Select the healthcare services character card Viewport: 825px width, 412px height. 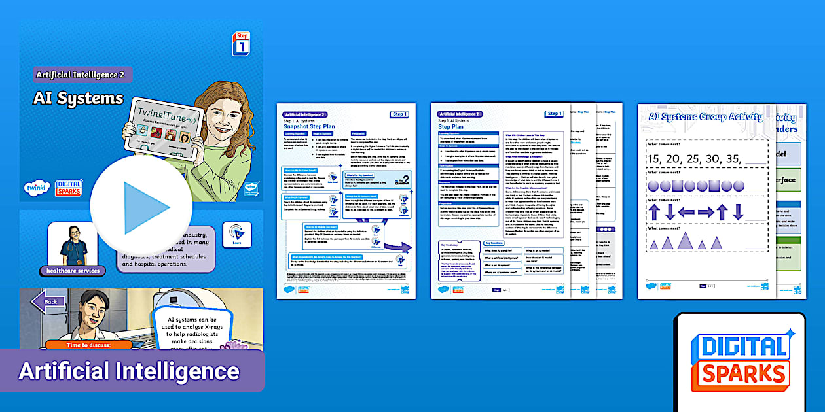(72, 247)
